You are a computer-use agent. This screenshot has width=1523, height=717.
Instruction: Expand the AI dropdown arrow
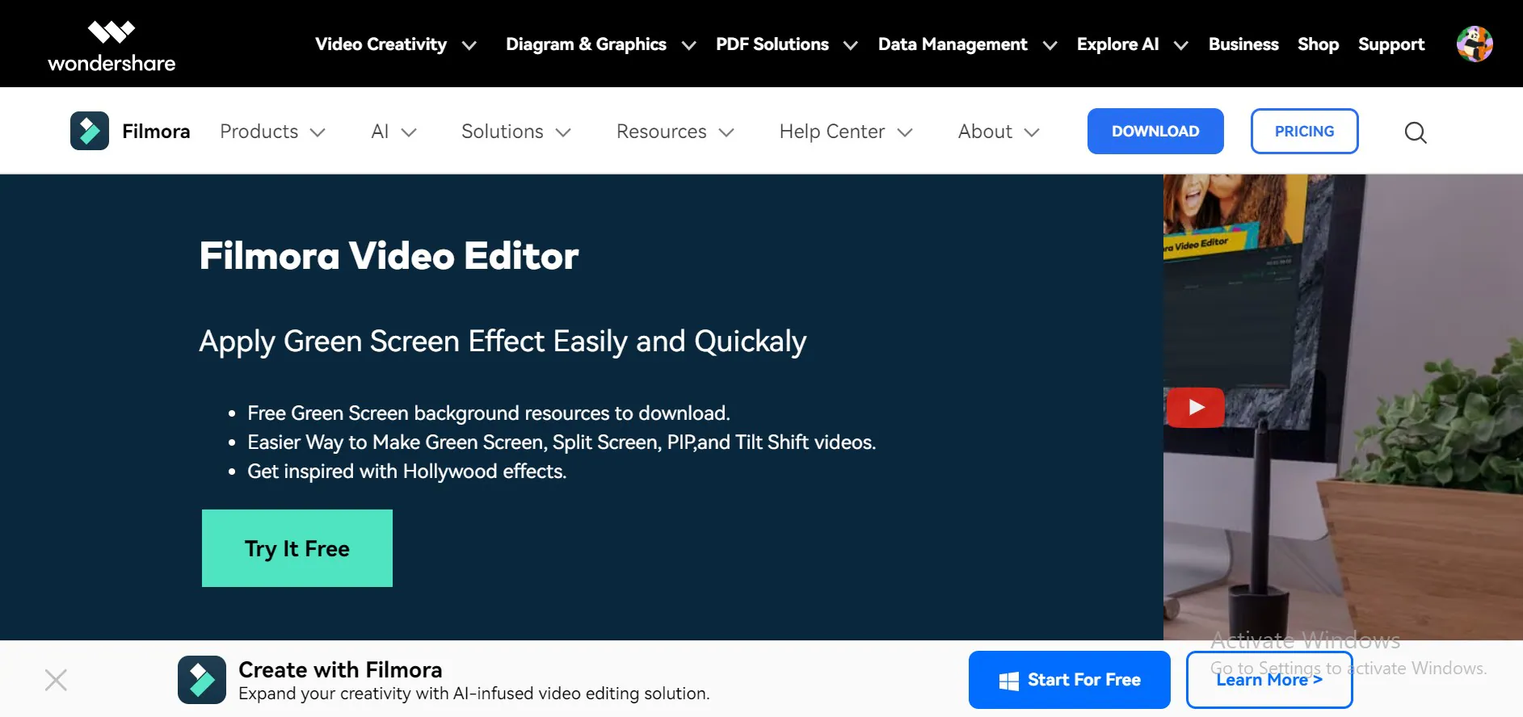point(409,132)
